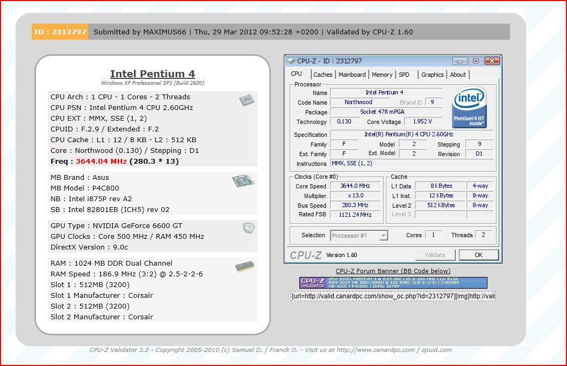Click the OK button
Screen dimensions: 567x366
pos(478,255)
